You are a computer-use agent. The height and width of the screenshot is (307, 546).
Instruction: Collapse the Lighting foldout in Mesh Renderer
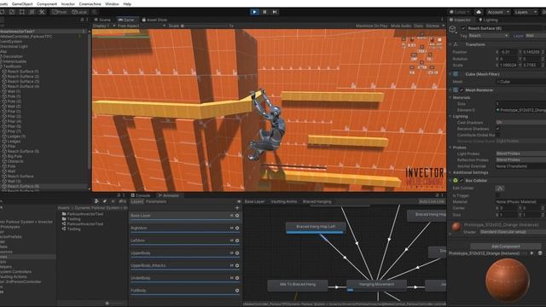pos(450,116)
